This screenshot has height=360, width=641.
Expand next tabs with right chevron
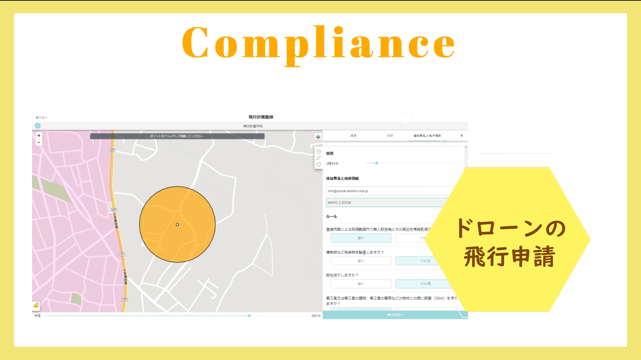tap(462, 136)
